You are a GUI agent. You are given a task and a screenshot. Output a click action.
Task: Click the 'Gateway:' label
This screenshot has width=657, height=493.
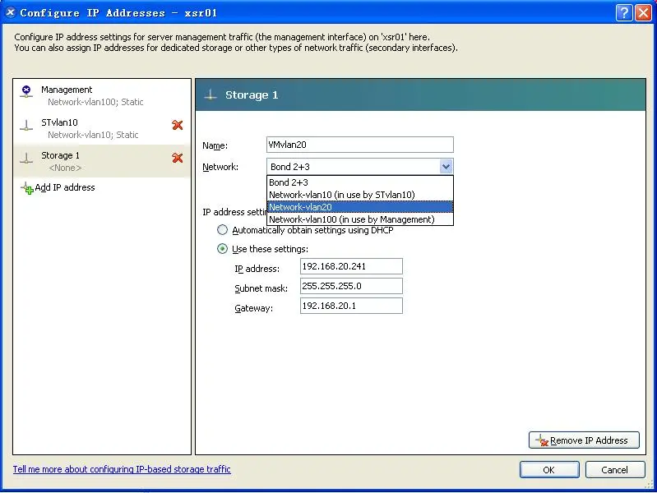point(253,308)
